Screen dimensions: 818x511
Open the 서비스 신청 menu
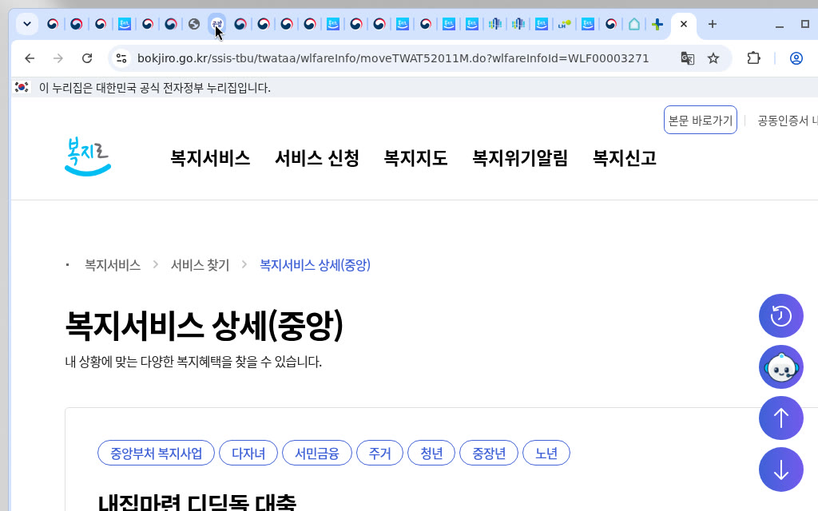(317, 158)
